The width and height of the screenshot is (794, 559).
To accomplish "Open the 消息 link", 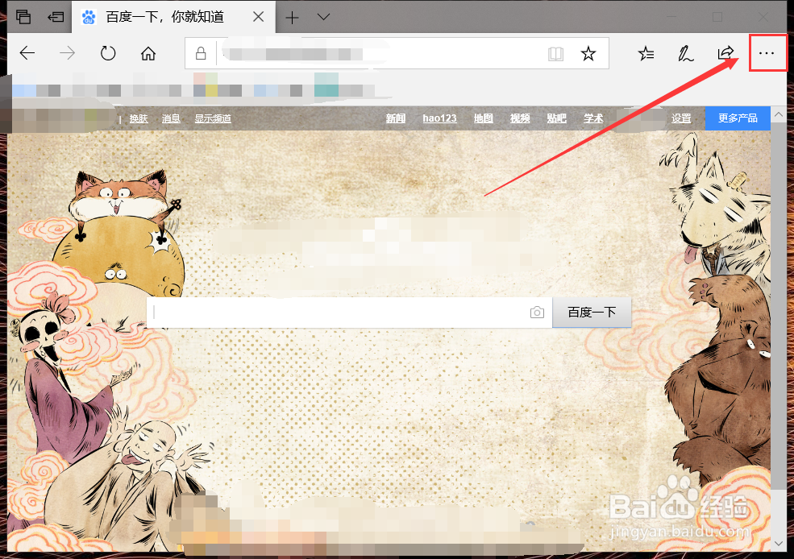I will click(171, 118).
